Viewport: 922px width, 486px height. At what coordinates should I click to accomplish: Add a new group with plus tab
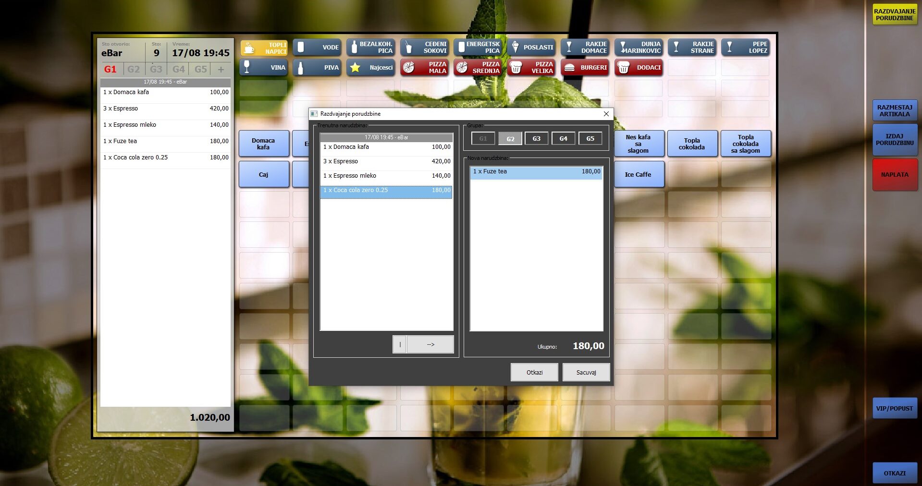(221, 70)
